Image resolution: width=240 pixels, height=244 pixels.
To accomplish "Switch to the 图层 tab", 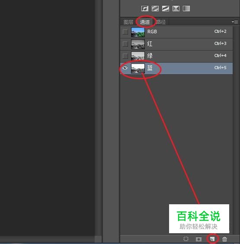I will pyautogui.click(x=128, y=22).
